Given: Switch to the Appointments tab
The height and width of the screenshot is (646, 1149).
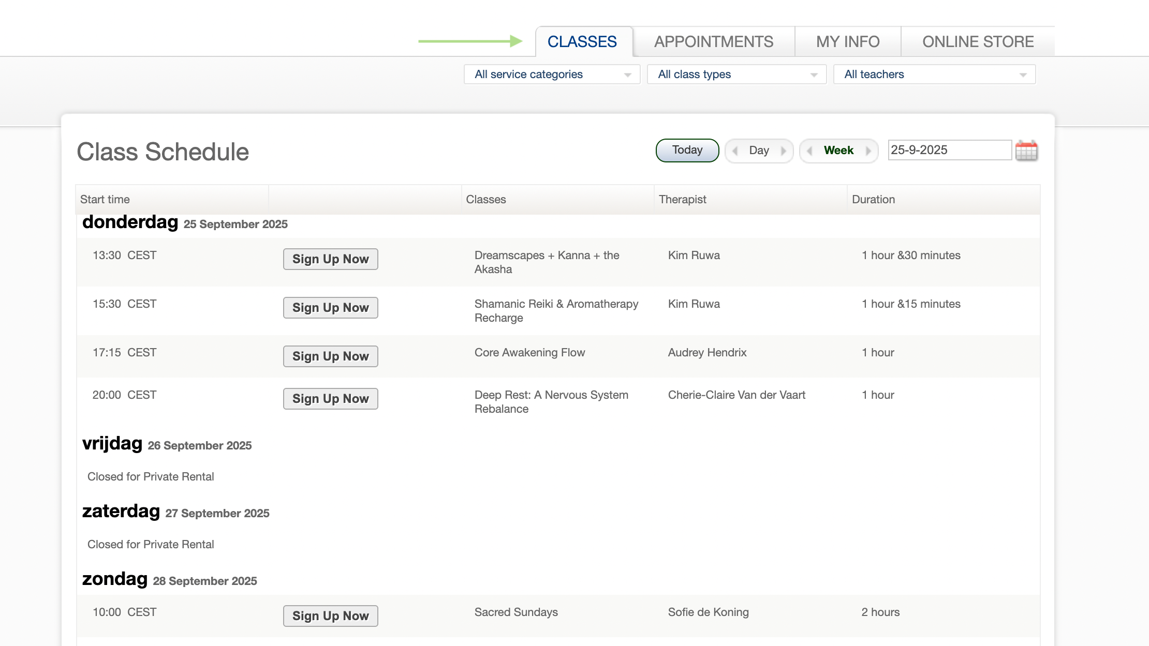Looking at the screenshot, I should 713,42.
